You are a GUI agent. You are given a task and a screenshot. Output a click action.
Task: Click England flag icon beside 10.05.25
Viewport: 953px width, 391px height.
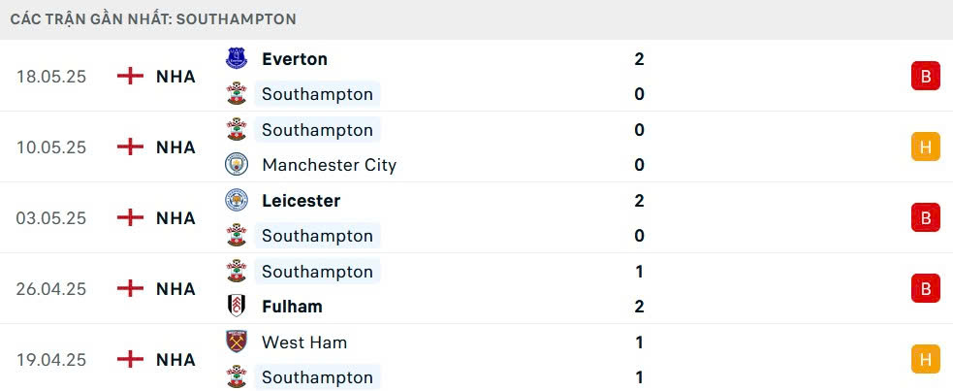[x=130, y=147]
